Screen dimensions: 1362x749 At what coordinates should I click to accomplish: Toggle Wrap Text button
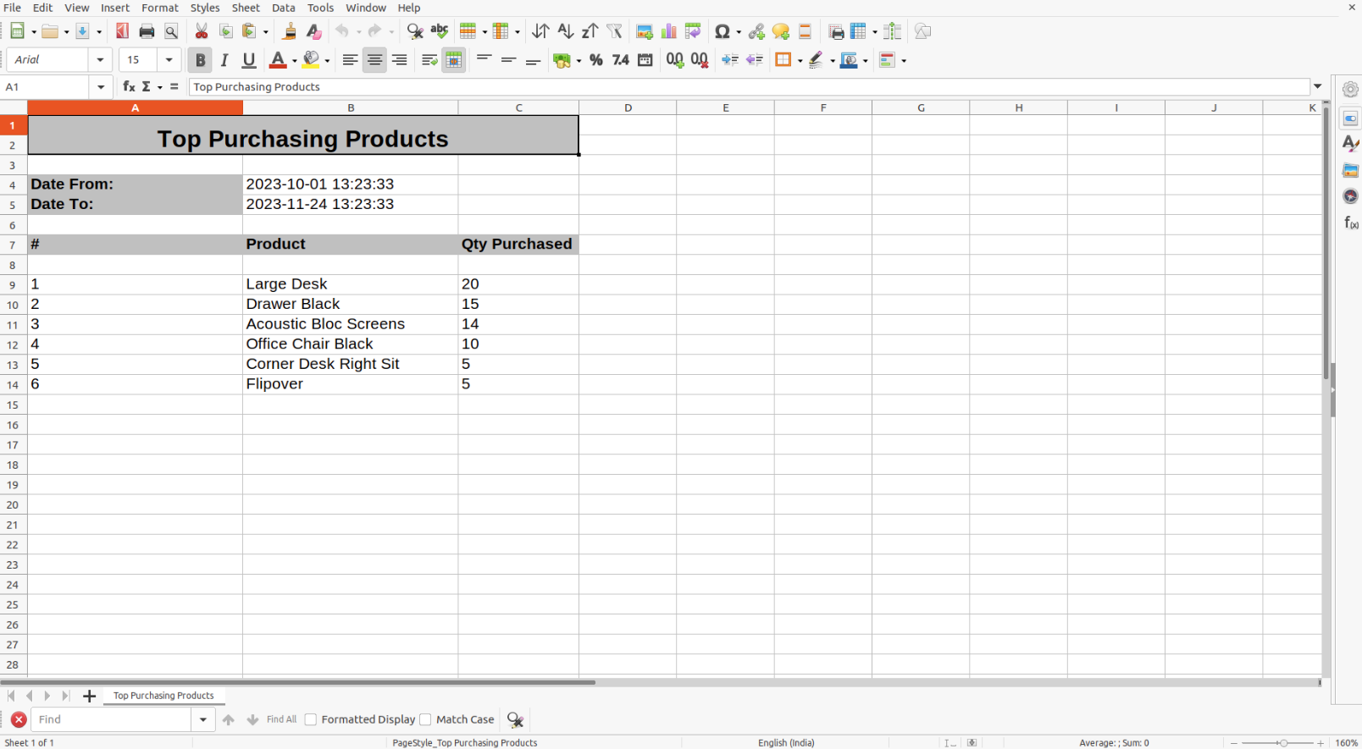[x=429, y=60]
